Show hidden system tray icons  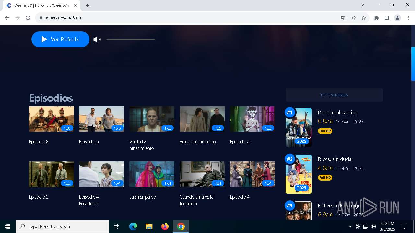pyautogui.click(x=350, y=227)
